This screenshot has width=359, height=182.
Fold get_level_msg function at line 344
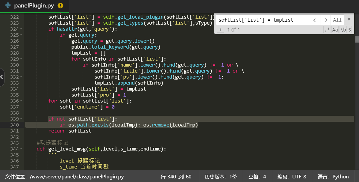21,149
